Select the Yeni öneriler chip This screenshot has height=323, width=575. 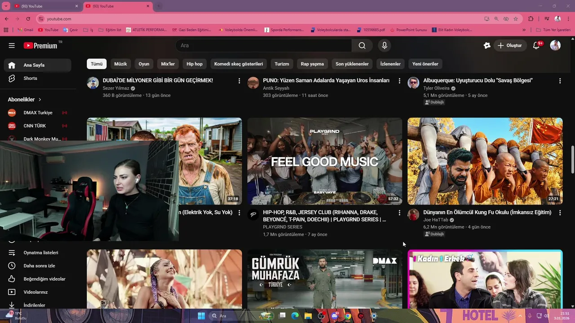click(425, 64)
